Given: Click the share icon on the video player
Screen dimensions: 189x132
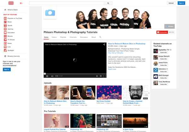Looking at the screenshot, I should click(x=104, y=45).
